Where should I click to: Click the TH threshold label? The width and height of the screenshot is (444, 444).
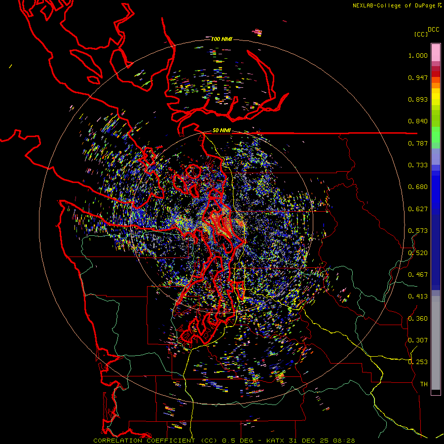point(424,384)
